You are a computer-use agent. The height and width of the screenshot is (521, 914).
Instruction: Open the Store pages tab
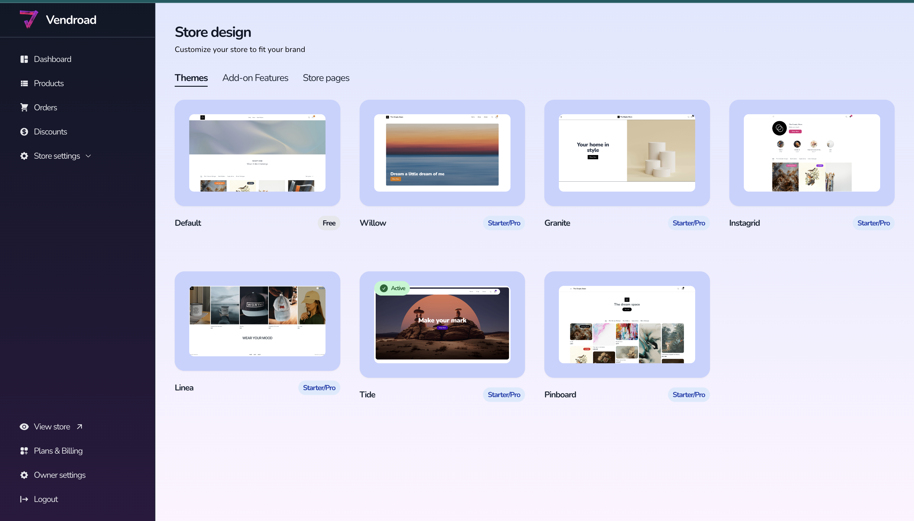click(x=326, y=78)
